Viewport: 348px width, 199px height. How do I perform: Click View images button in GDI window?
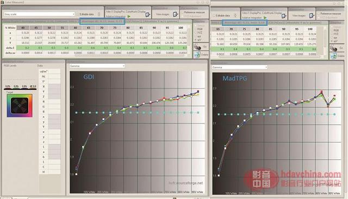163,15
